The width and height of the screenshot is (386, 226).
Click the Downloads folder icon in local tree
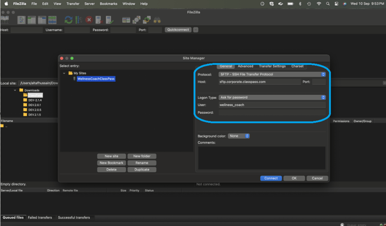pos(21,90)
